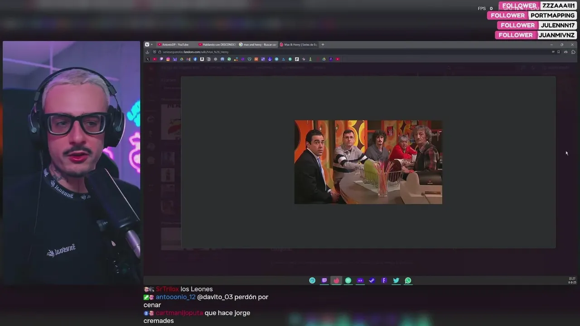The width and height of the screenshot is (580, 326).
Task: Click the streamer webcam feed
Action: (x=72, y=163)
